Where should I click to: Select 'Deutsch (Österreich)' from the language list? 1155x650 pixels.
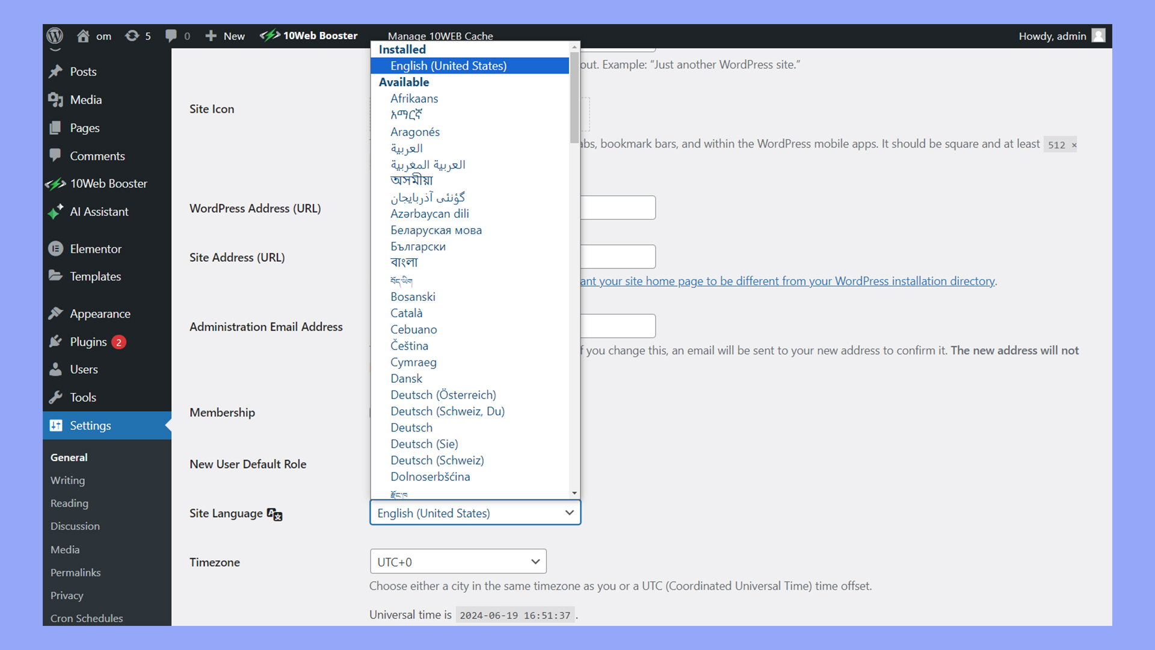click(x=443, y=394)
